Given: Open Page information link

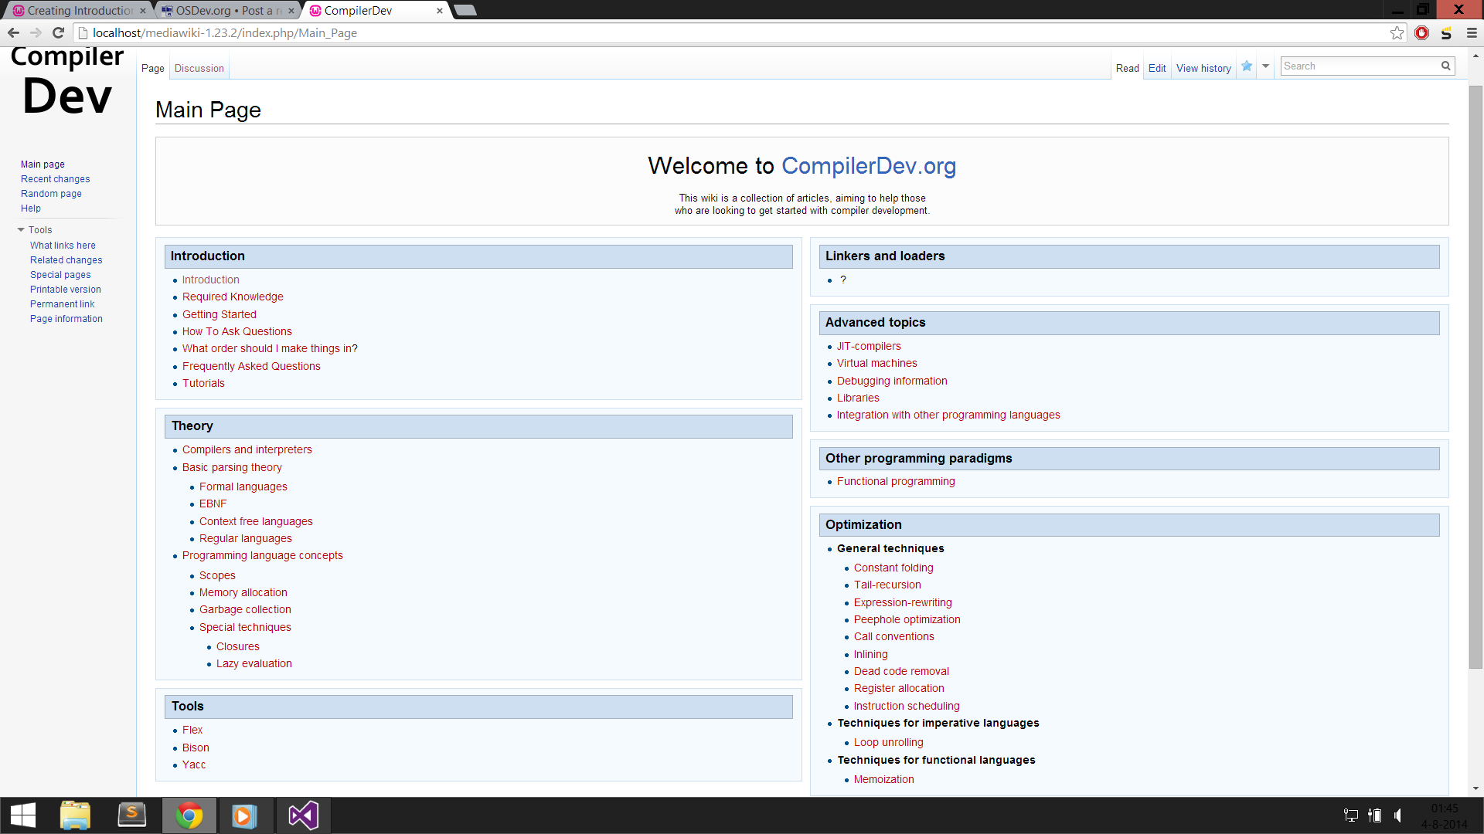Looking at the screenshot, I should tap(66, 319).
